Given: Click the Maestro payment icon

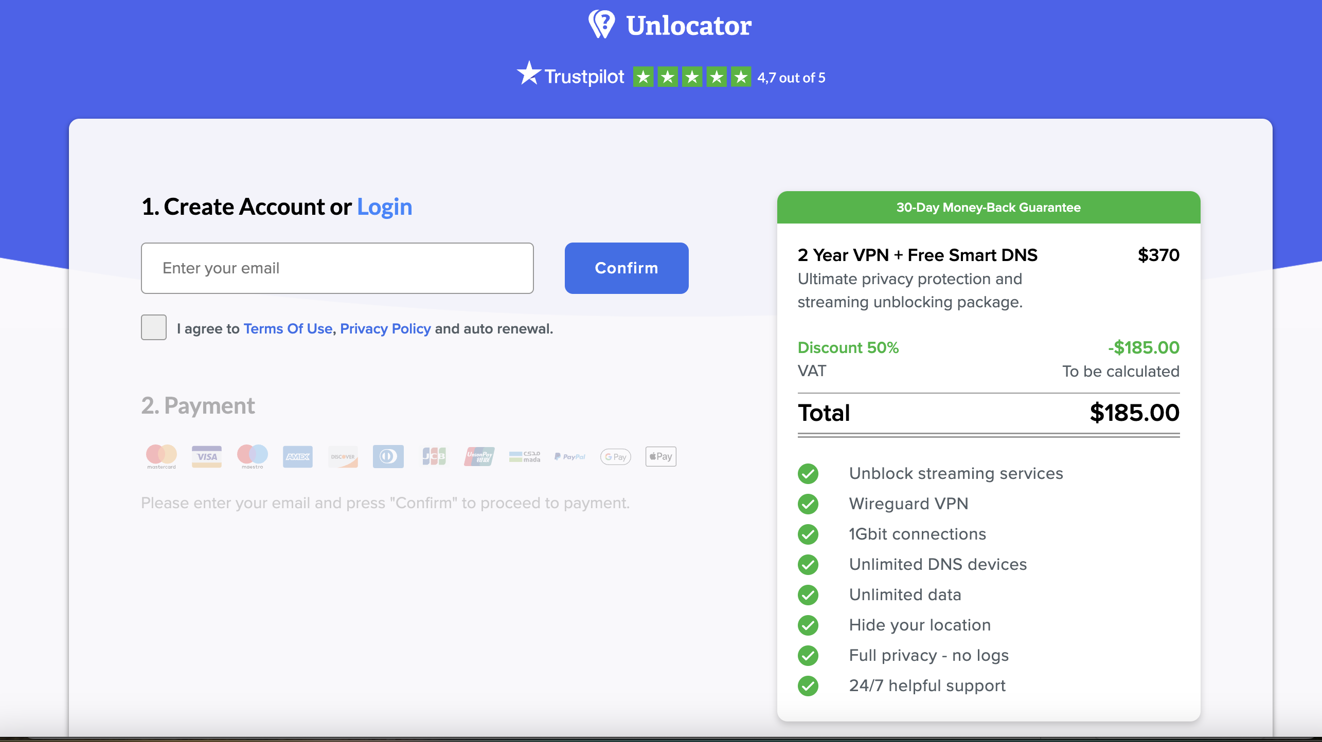Looking at the screenshot, I should click(252, 455).
